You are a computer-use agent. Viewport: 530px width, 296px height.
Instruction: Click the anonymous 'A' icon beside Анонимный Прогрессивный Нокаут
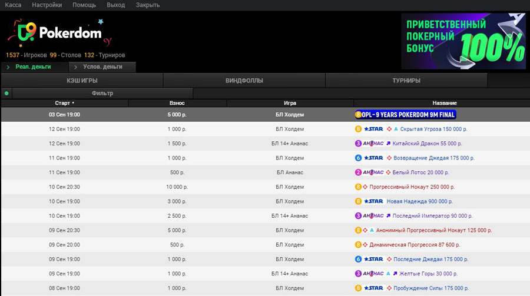pyautogui.click(x=372, y=230)
